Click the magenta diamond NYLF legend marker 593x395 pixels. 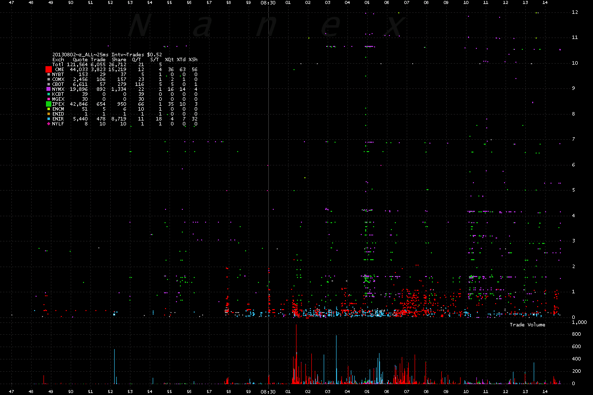pos(48,124)
